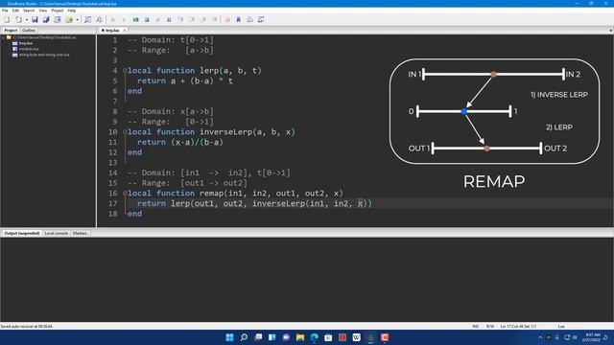
Task: Click "return a + (b-a) * t" code line
Action: pos(185,80)
